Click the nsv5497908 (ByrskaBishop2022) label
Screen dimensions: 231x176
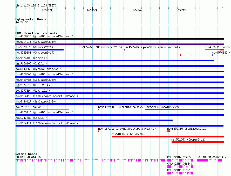coord(121,107)
